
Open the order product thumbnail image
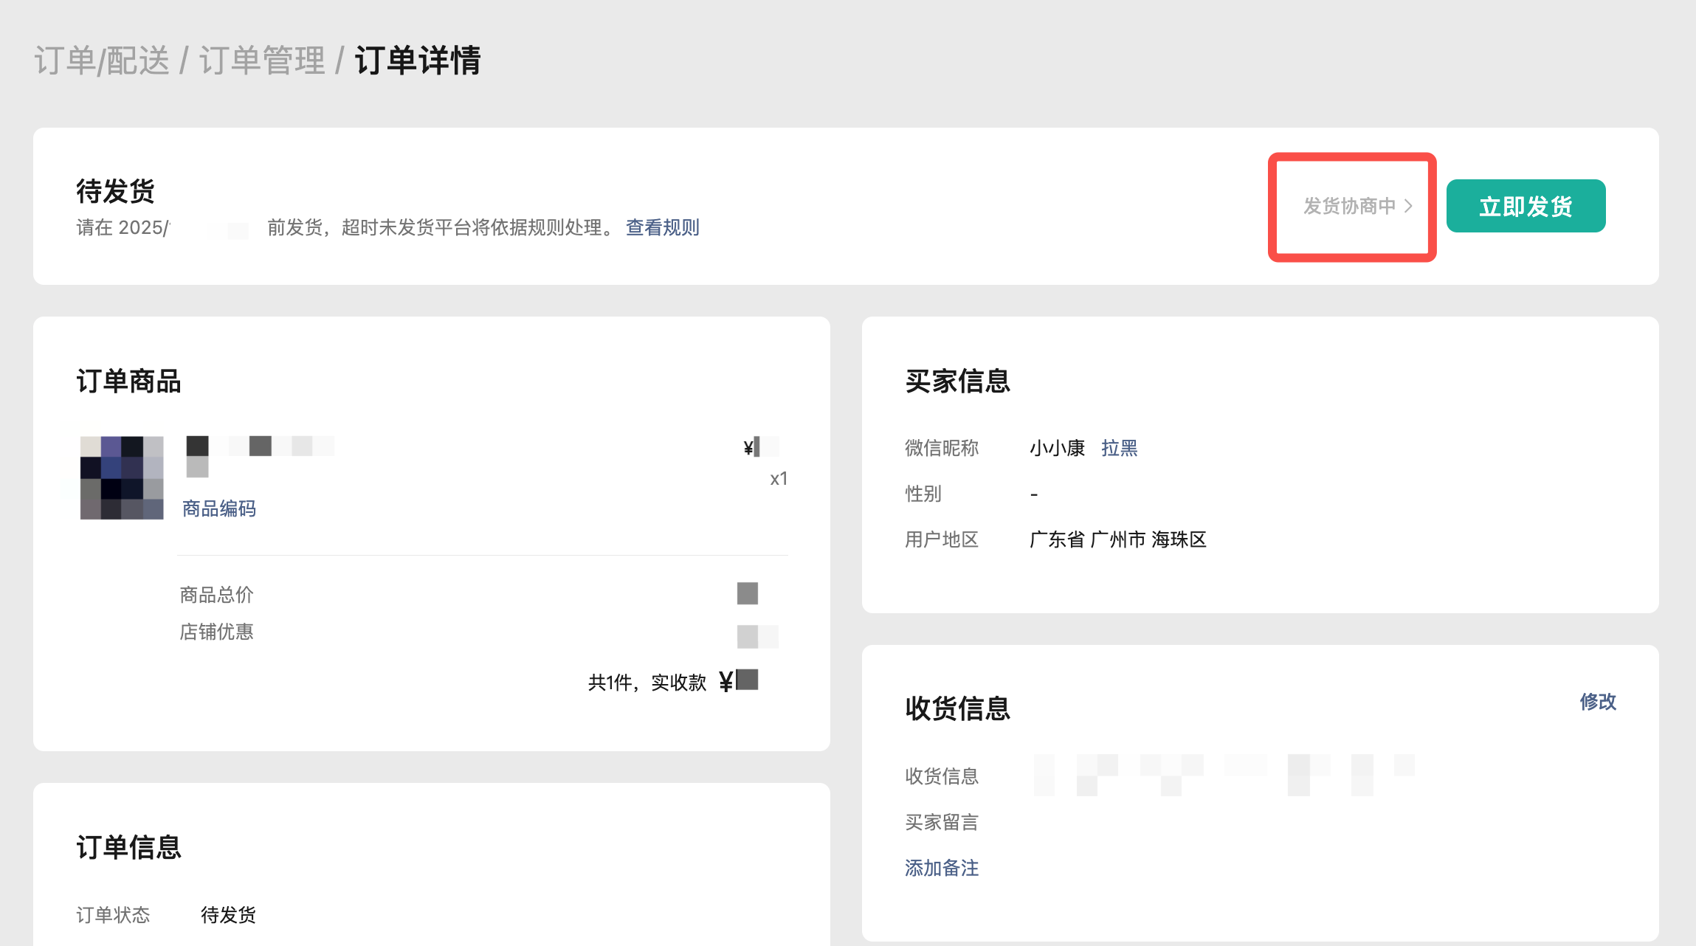pos(122,477)
